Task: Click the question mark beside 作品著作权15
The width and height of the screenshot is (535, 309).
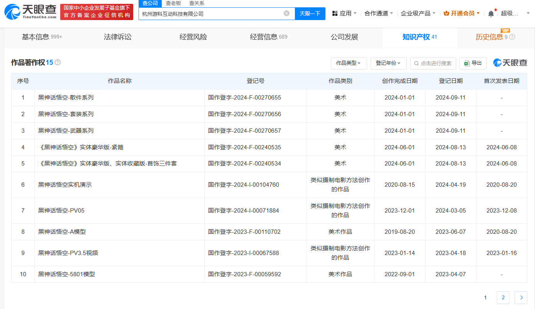Action: [58, 62]
